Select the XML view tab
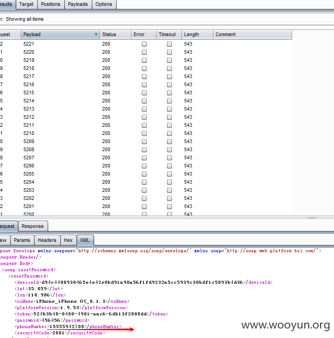 [x=85, y=240]
